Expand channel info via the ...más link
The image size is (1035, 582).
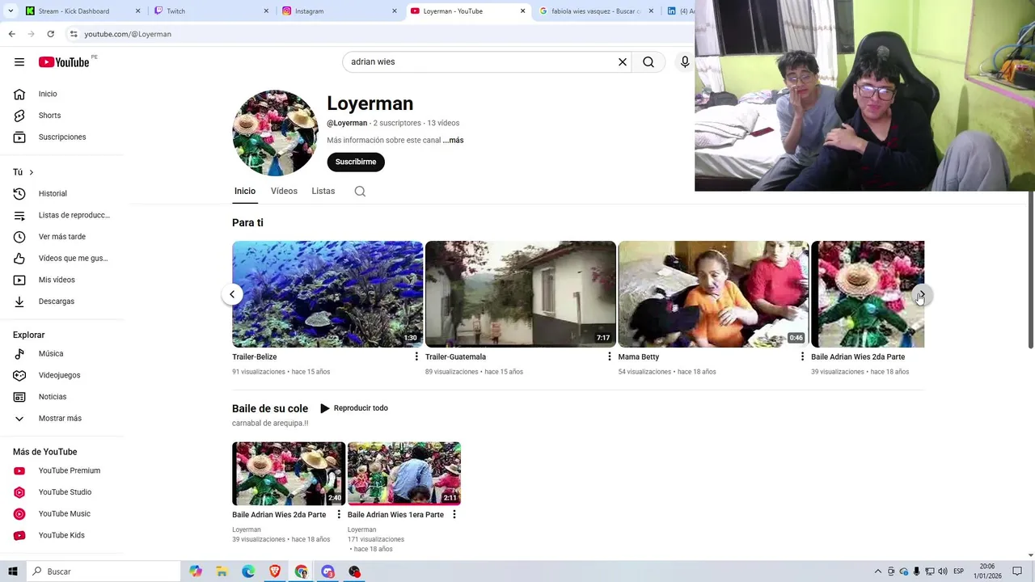[453, 141]
